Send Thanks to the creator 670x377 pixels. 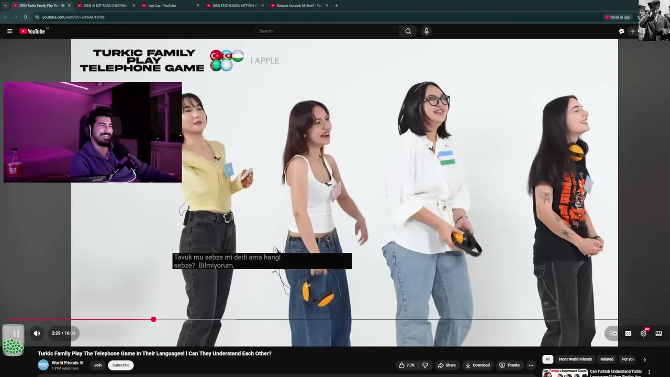[x=509, y=365]
